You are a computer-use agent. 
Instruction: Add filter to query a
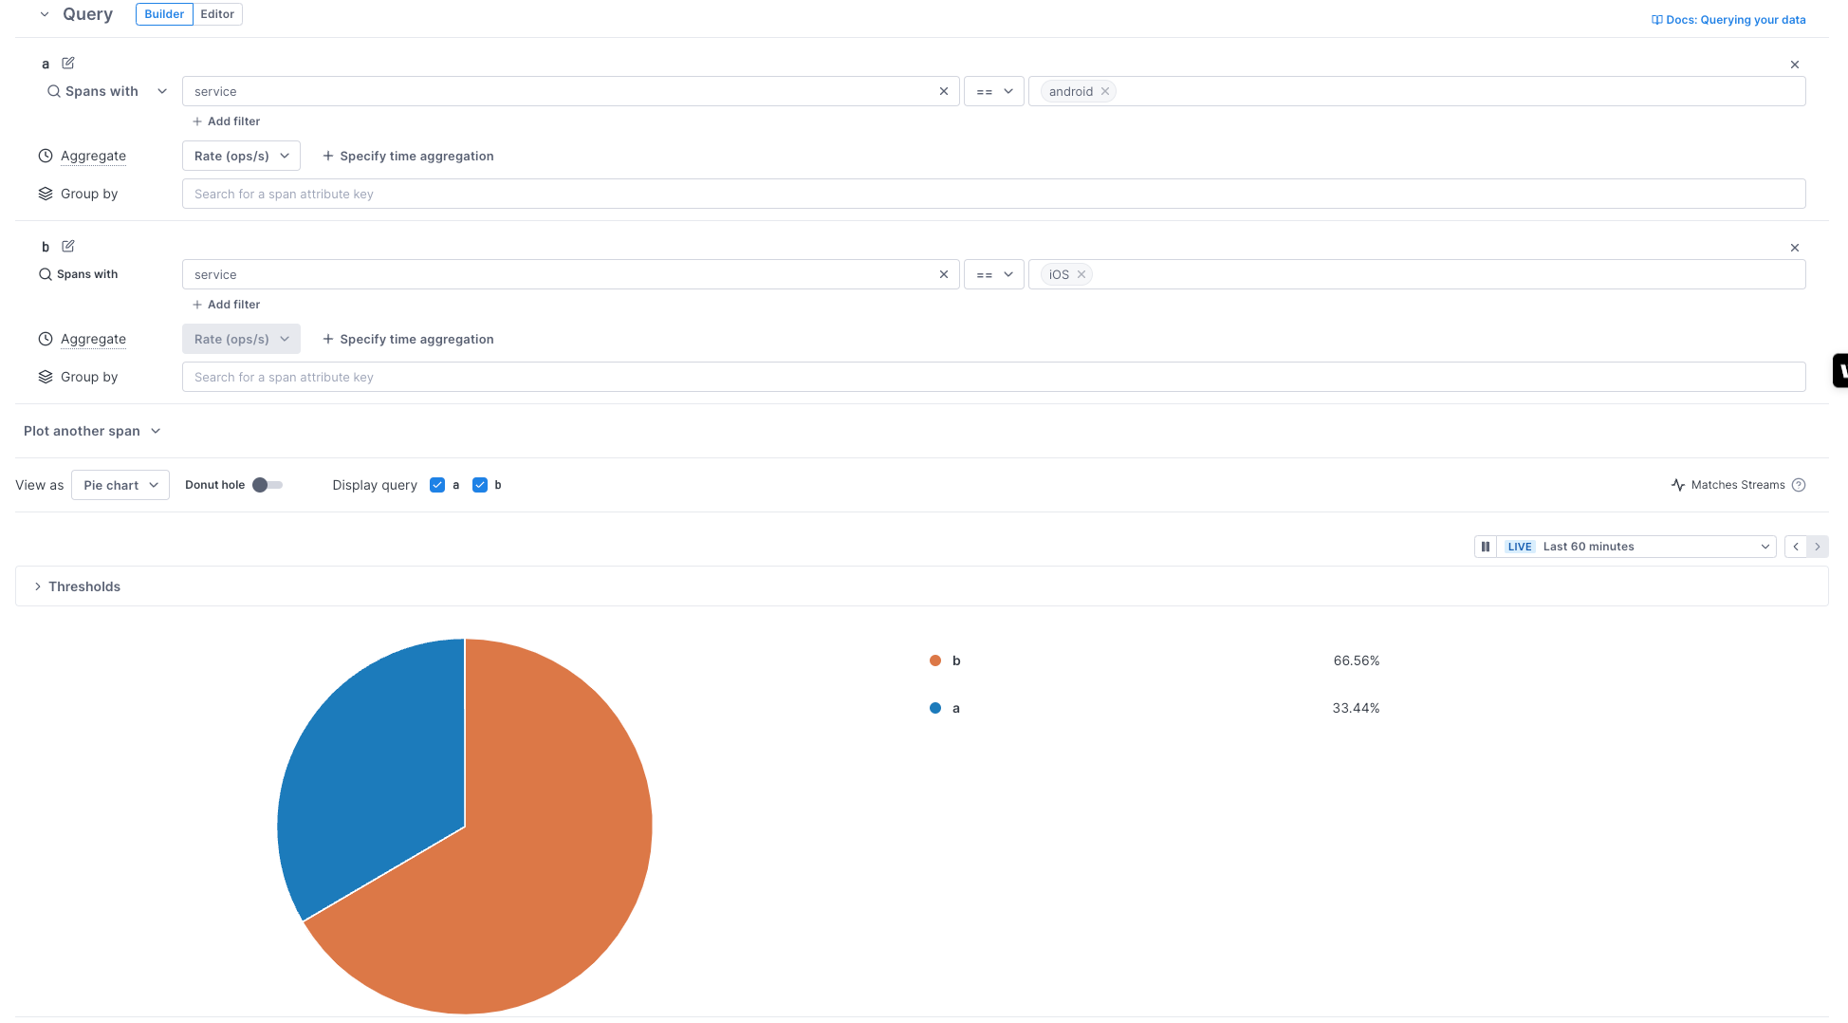(226, 121)
